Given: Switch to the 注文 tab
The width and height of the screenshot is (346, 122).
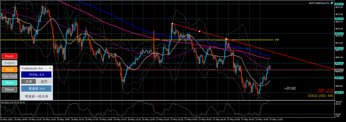Looking at the screenshot, I should coord(44,82).
